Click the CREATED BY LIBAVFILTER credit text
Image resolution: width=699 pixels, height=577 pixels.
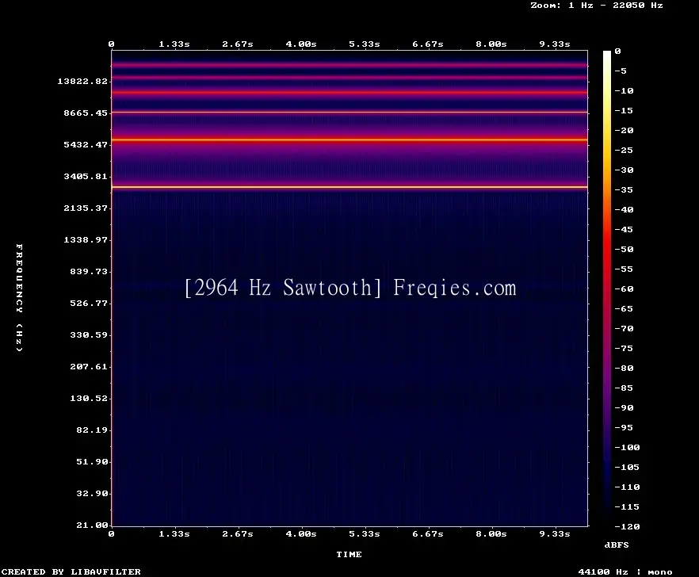point(71,571)
